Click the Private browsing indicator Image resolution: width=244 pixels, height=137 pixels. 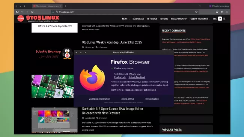click(x=219, y=6)
